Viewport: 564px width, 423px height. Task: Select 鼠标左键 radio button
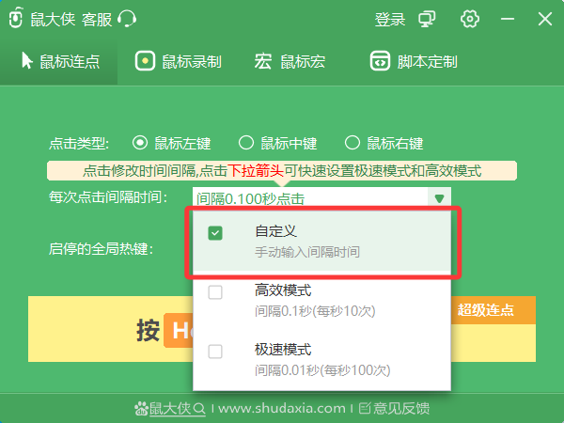pyautogui.click(x=141, y=144)
